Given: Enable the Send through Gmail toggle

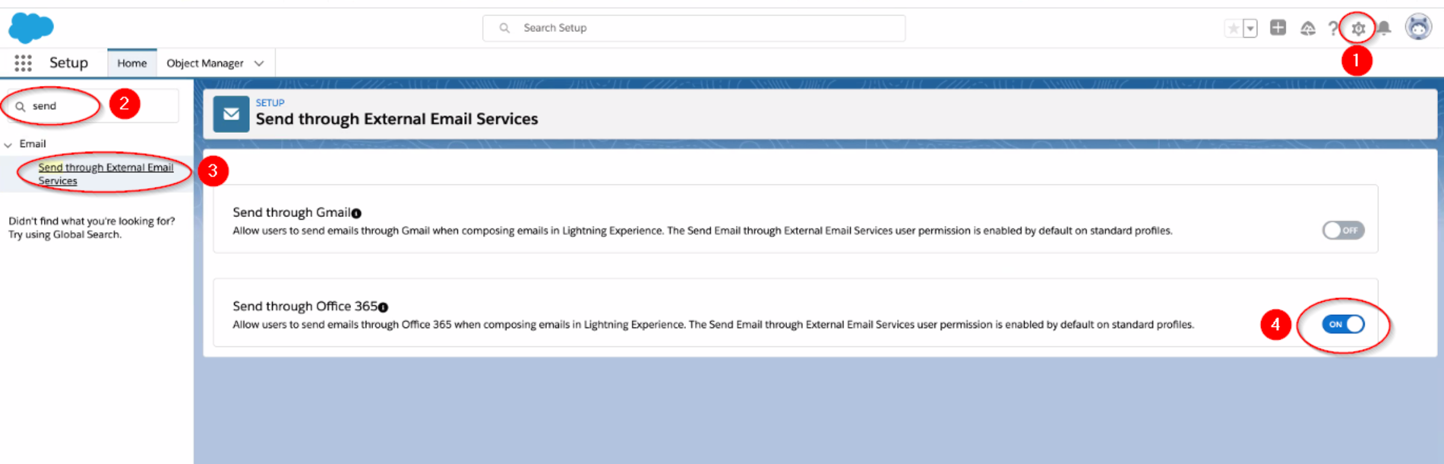Looking at the screenshot, I should tap(1343, 230).
